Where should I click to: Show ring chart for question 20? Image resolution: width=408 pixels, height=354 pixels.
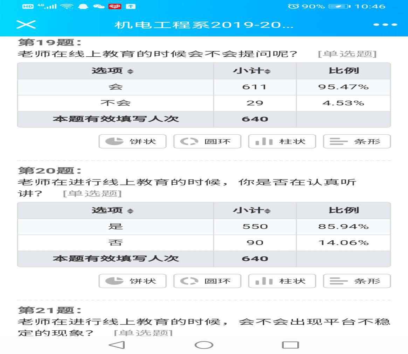click(207, 281)
